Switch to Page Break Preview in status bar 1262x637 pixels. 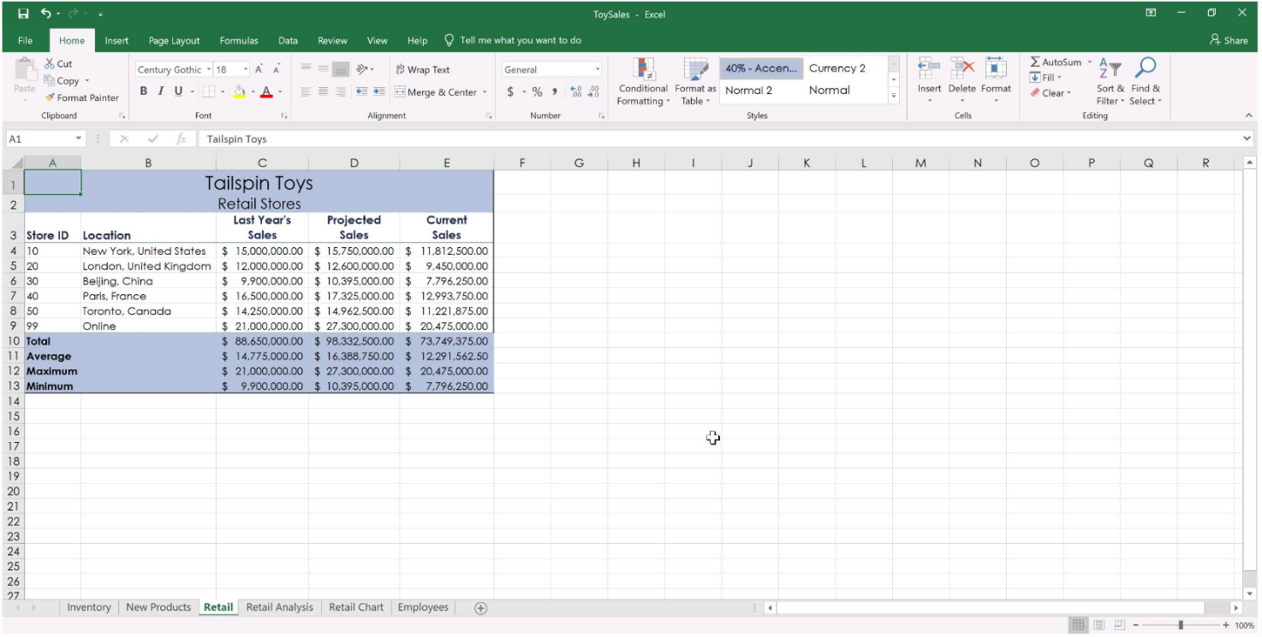tap(1118, 625)
